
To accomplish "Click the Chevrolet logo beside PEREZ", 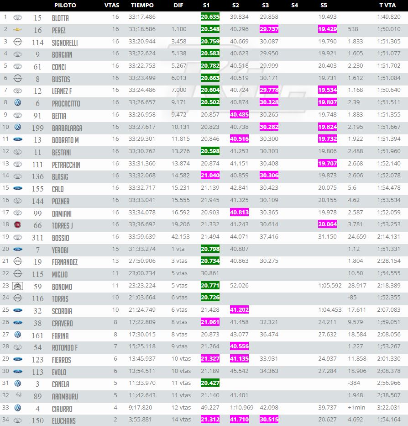I will click(17, 29).
